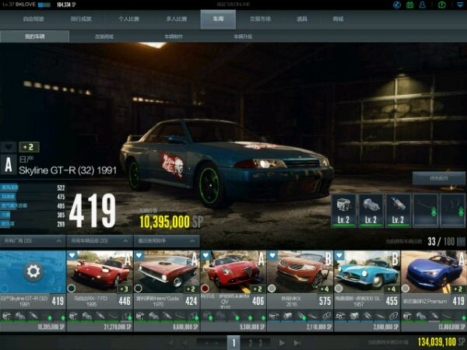
Task: Select the fifth part slot at far right
Action: point(453,211)
